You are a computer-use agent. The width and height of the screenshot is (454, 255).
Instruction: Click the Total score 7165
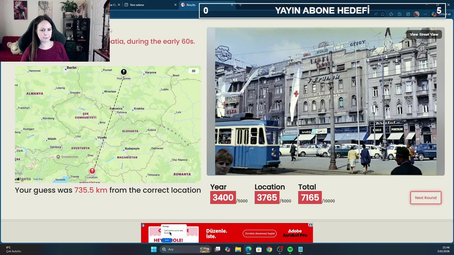tap(310, 198)
